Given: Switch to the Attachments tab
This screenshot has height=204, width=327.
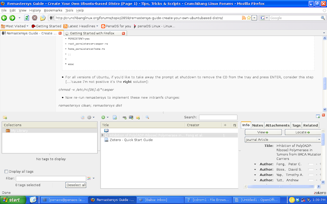Looking at the screenshot, I should [278, 125].
